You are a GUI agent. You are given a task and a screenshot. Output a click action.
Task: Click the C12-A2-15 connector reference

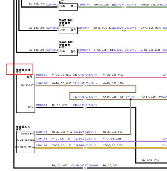[91, 105]
